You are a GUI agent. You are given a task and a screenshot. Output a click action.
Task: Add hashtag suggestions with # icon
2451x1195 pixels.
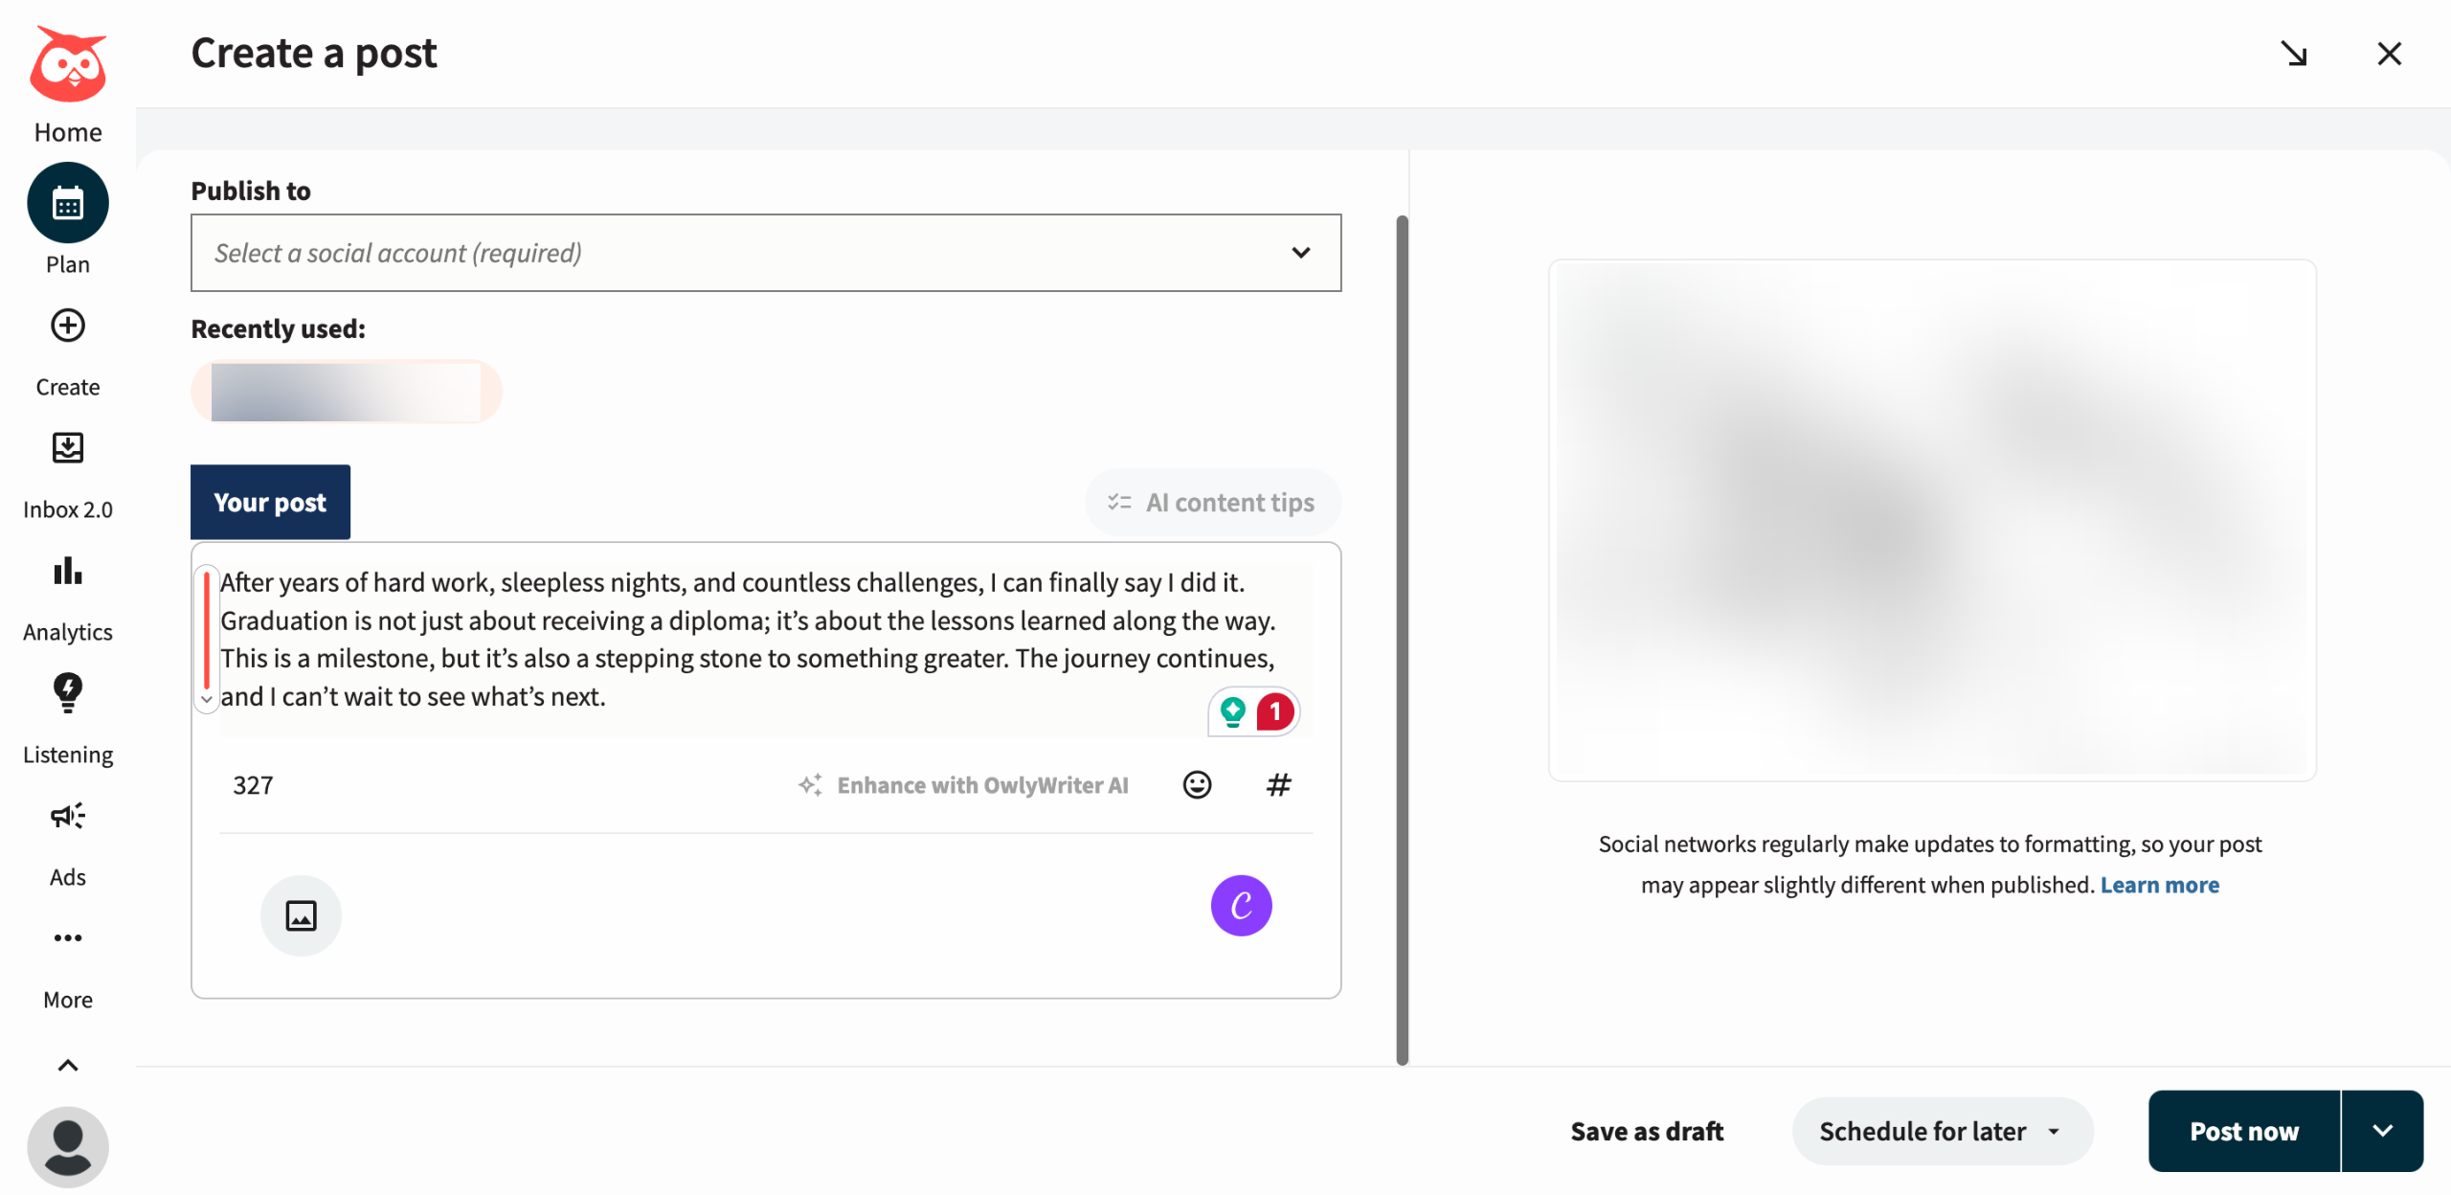[1278, 785]
